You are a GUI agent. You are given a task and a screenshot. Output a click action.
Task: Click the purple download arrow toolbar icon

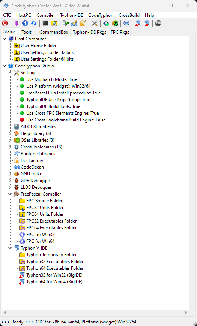pos(17,23)
